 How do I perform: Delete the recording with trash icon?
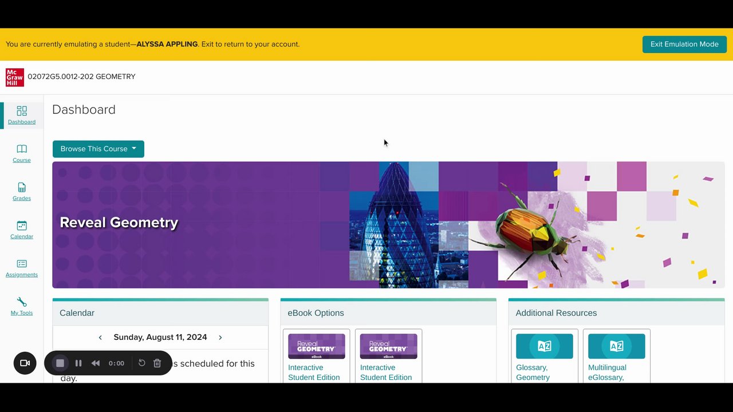(157, 363)
